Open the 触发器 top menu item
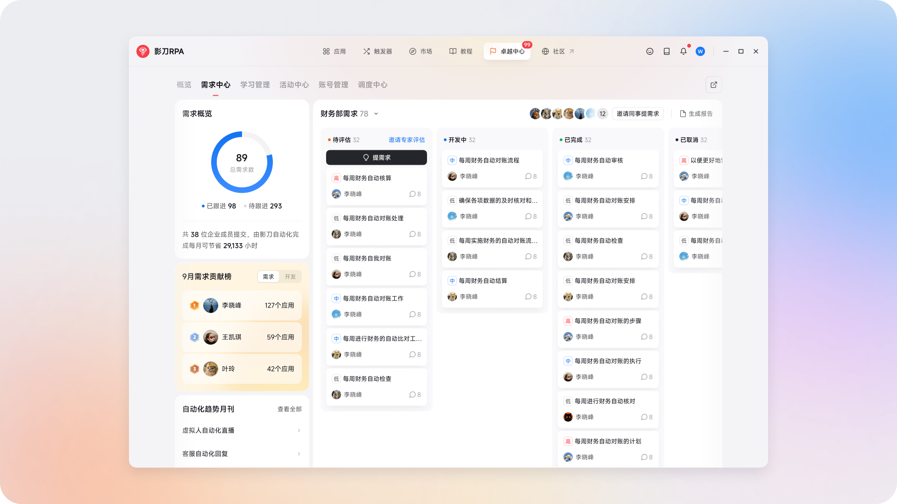 pyautogui.click(x=377, y=51)
